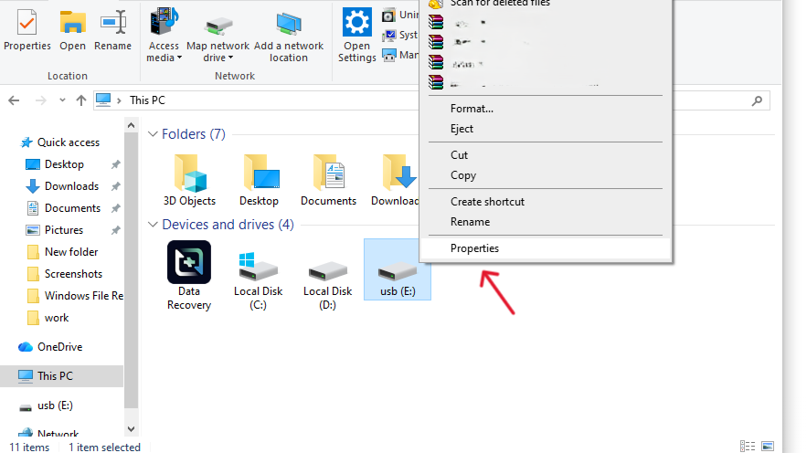Select the 3D Objects folder

[189, 180]
